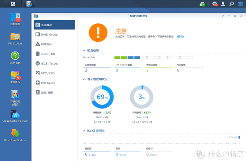Click the 1.7 TB / 2.5 TB capacity text
The image size is (246, 161).
point(102,122)
